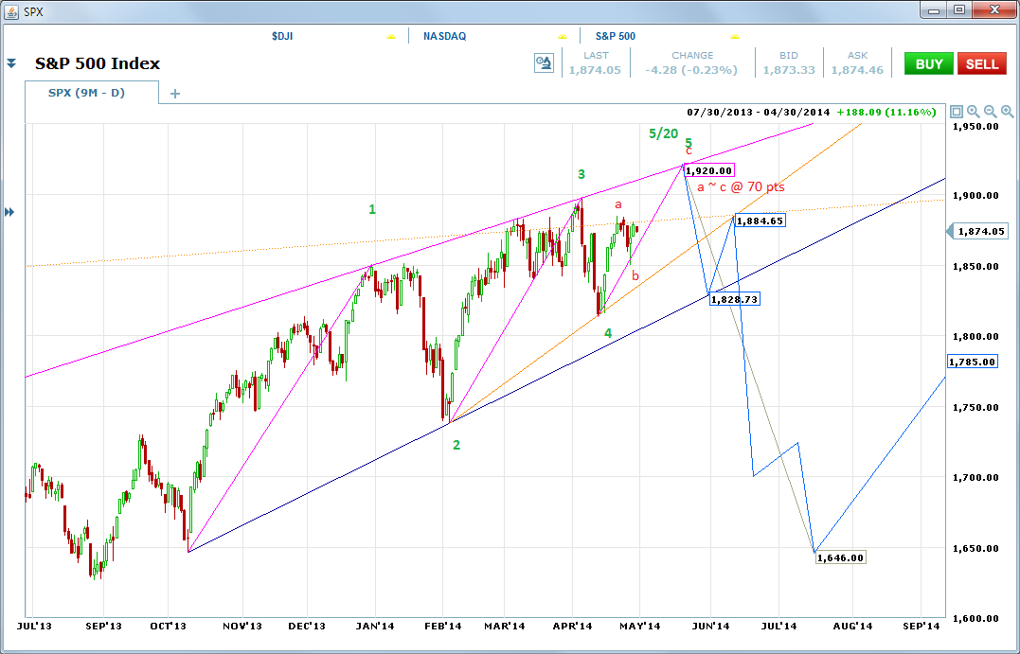The height and width of the screenshot is (654, 1020).
Task: Click the green +188.09 (11.16%) gain text
Action: 886,113
